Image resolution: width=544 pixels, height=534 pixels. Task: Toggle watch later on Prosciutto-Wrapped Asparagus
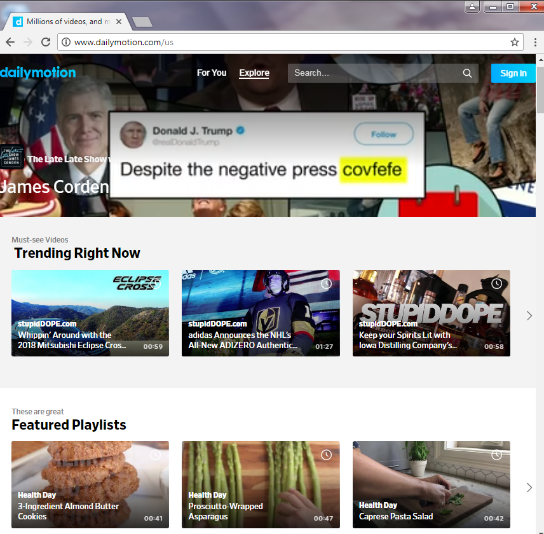(x=326, y=455)
